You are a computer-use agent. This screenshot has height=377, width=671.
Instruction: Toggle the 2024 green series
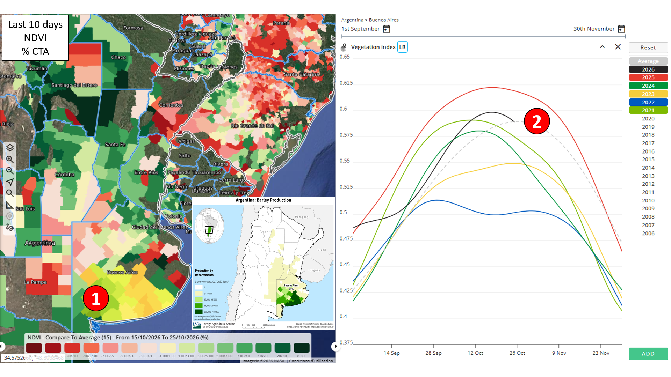648,86
